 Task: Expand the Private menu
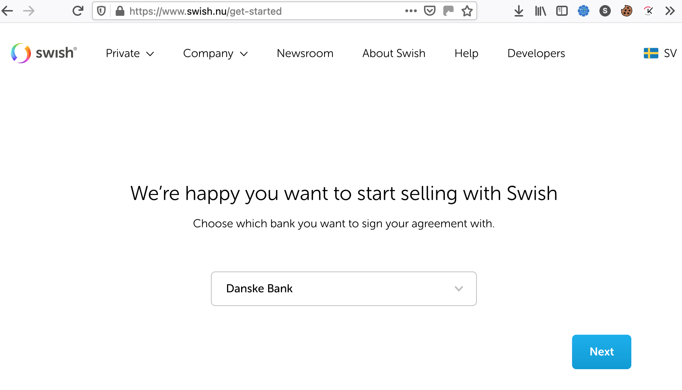pyautogui.click(x=130, y=54)
